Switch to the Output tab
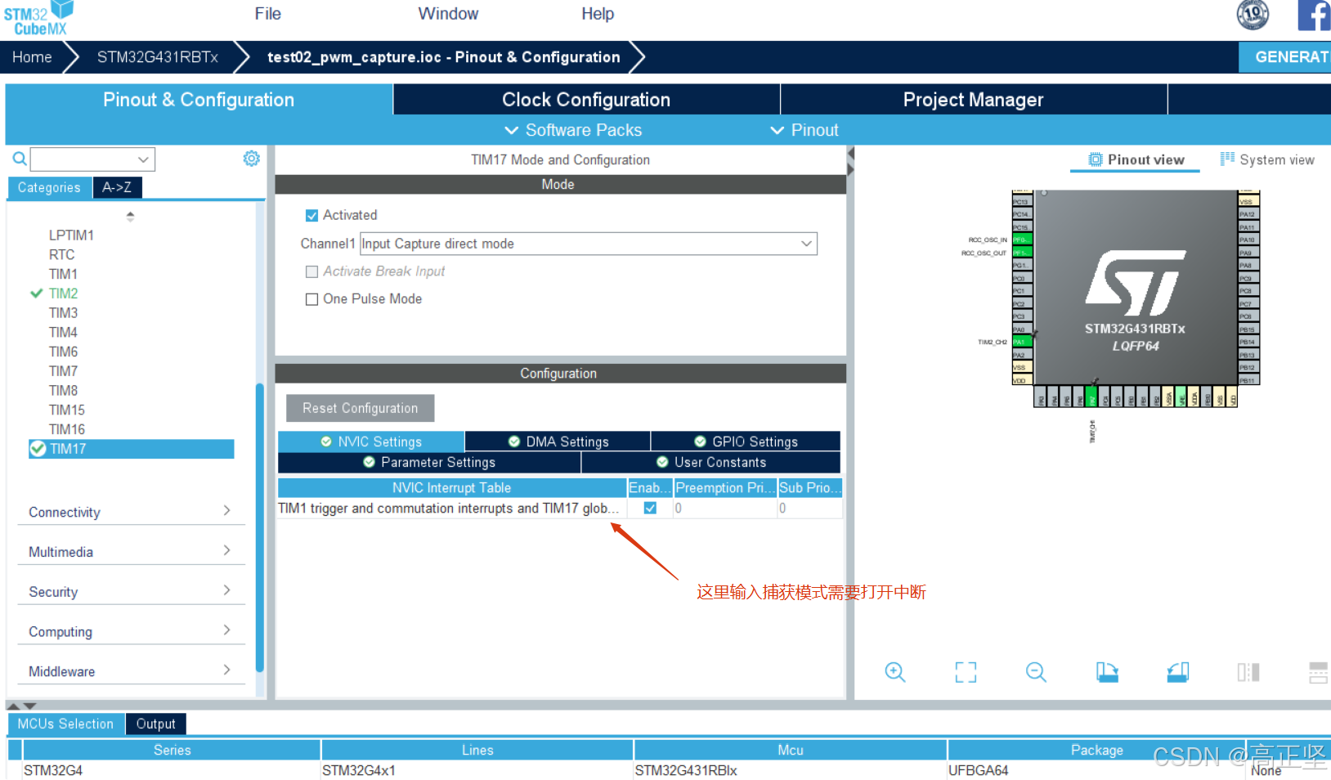This screenshot has height=780, width=1331. 155,724
